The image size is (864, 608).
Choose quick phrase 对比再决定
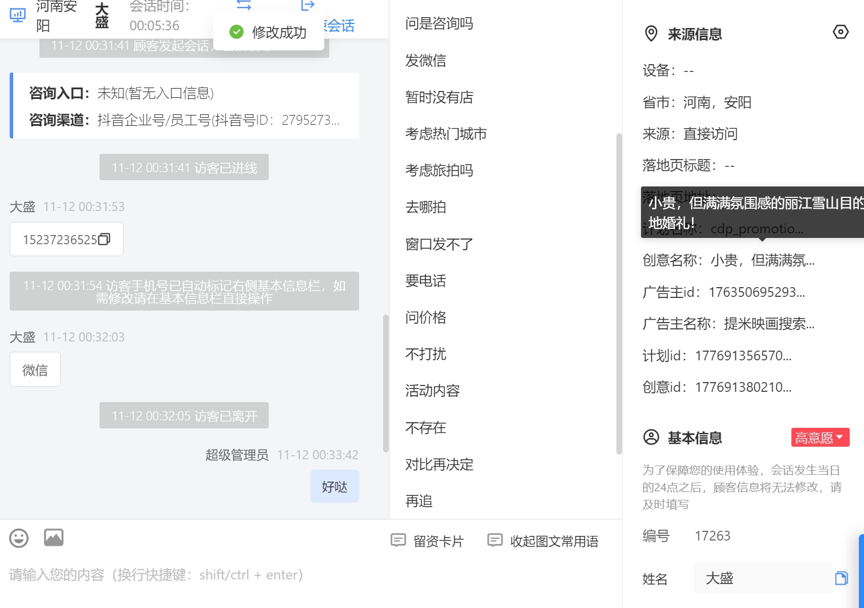[x=439, y=464]
